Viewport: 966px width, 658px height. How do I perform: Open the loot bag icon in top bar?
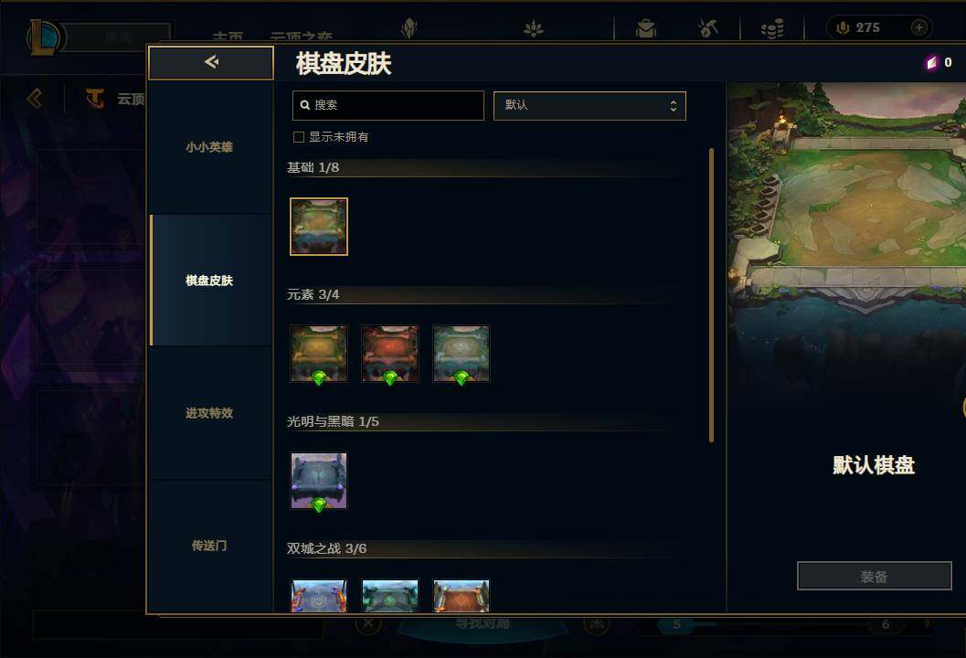(x=645, y=28)
